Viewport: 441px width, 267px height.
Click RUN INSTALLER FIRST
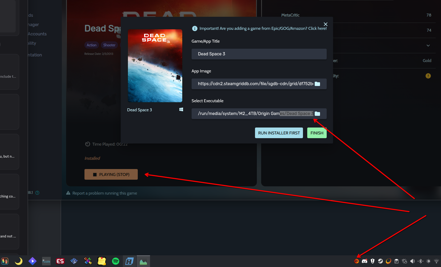click(x=279, y=133)
